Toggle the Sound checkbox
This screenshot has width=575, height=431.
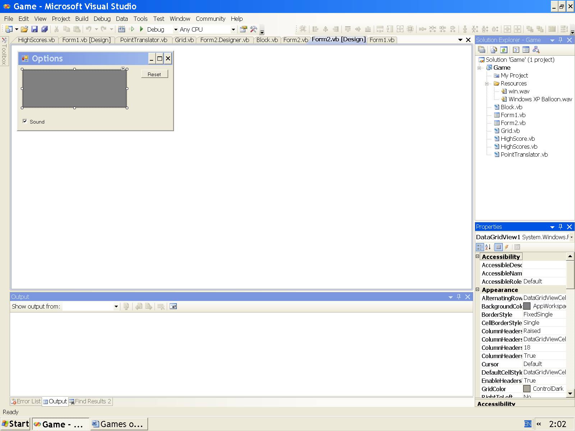click(25, 121)
